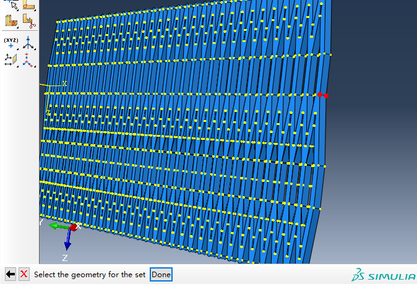This screenshot has height=284, width=417.
Task: Select the partition cell tool (3D L-shaped solid)
Action: 11,21
